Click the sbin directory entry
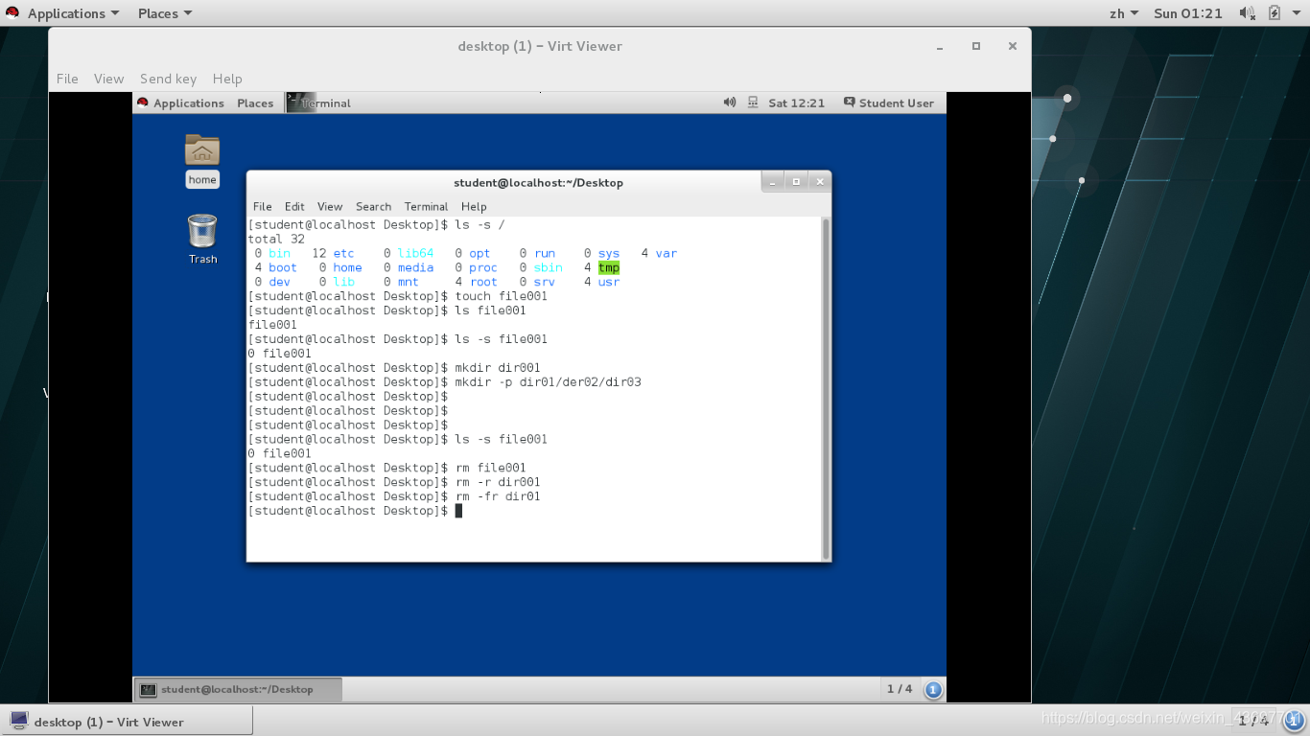This screenshot has height=736, width=1310. pos(548,267)
